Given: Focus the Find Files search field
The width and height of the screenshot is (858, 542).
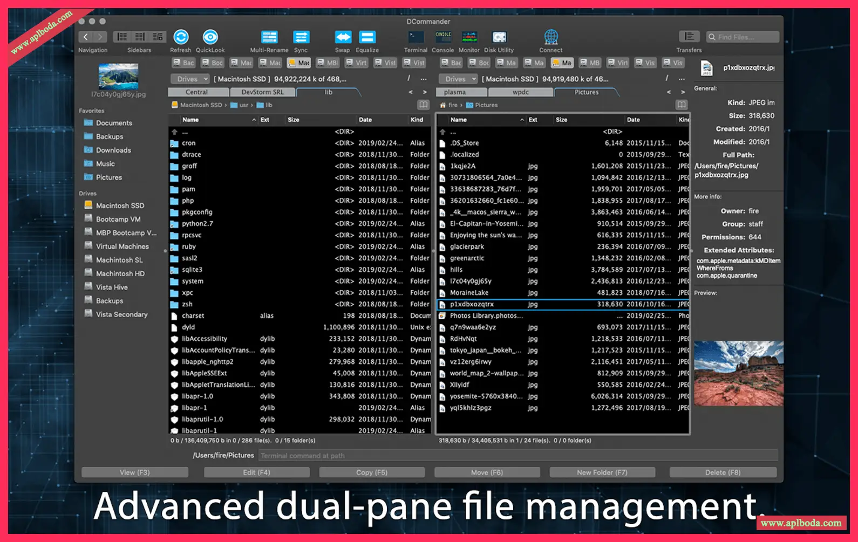Looking at the screenshot, I should (743, 37).
